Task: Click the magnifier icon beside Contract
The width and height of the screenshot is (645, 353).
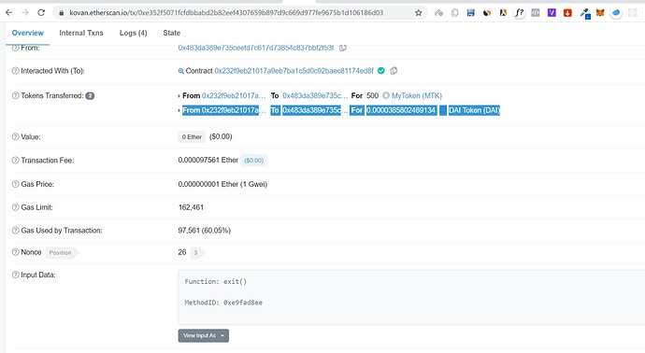Action: (180, 71)
